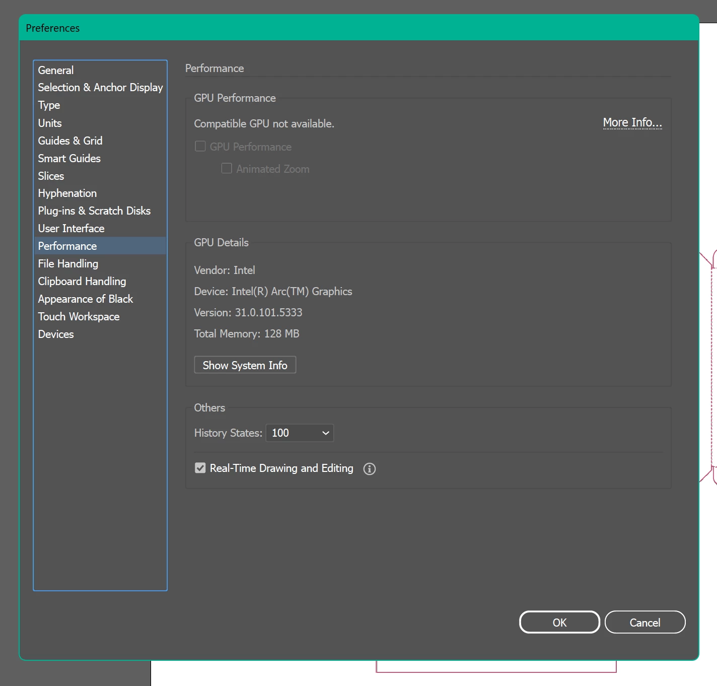Open the Units preferences category
The width and height of the screenshot is (717, 686).
(100, 123)
